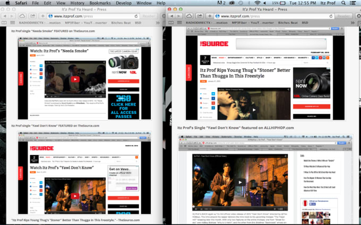The width and height of the screenshot is (361, 225).
Task: Open the History menu in menu bar
Action: point(77,3)
